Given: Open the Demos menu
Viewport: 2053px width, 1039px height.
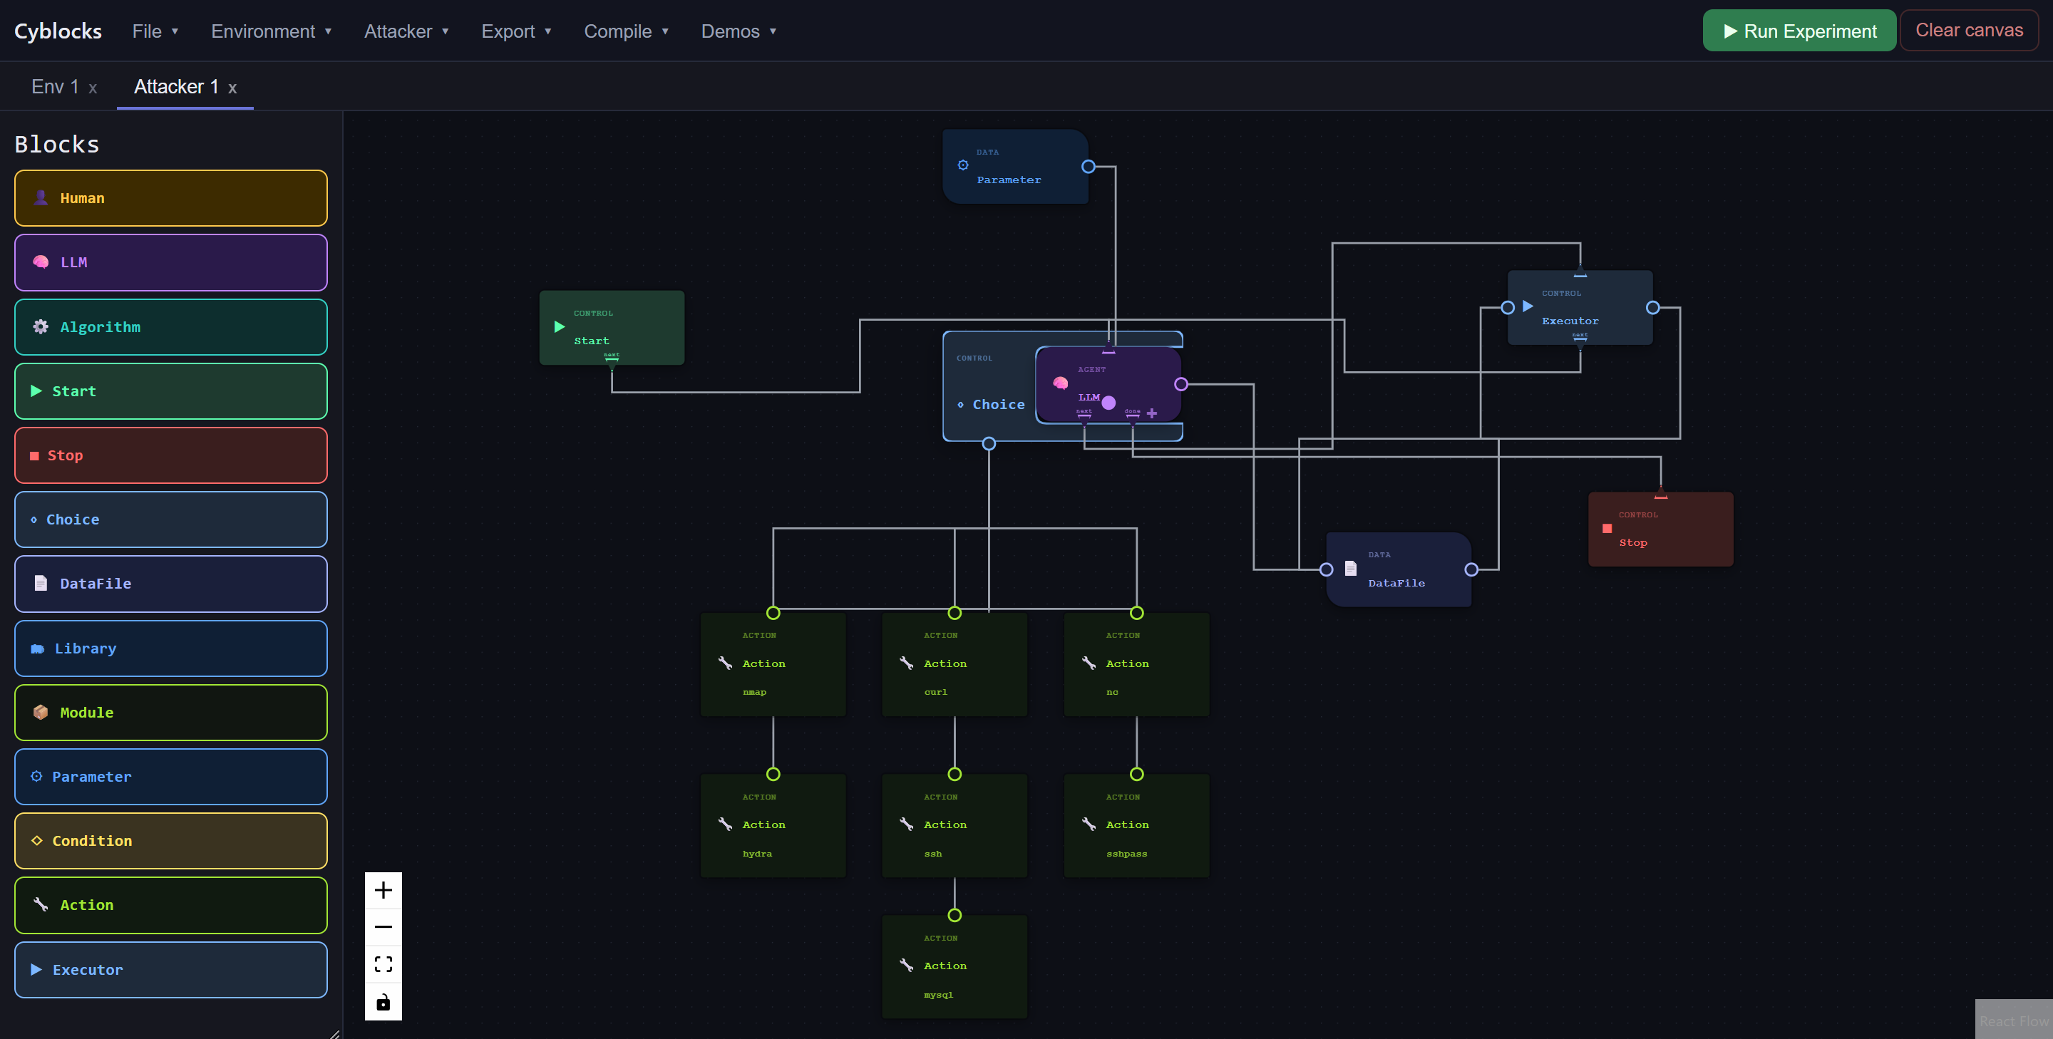Looking at the screenshot, I should click(x=738, y=31).
